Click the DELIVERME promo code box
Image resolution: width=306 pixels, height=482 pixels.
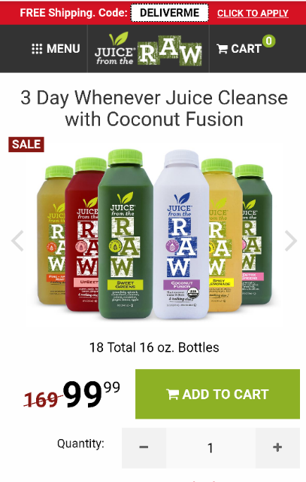tap(169, 13)
